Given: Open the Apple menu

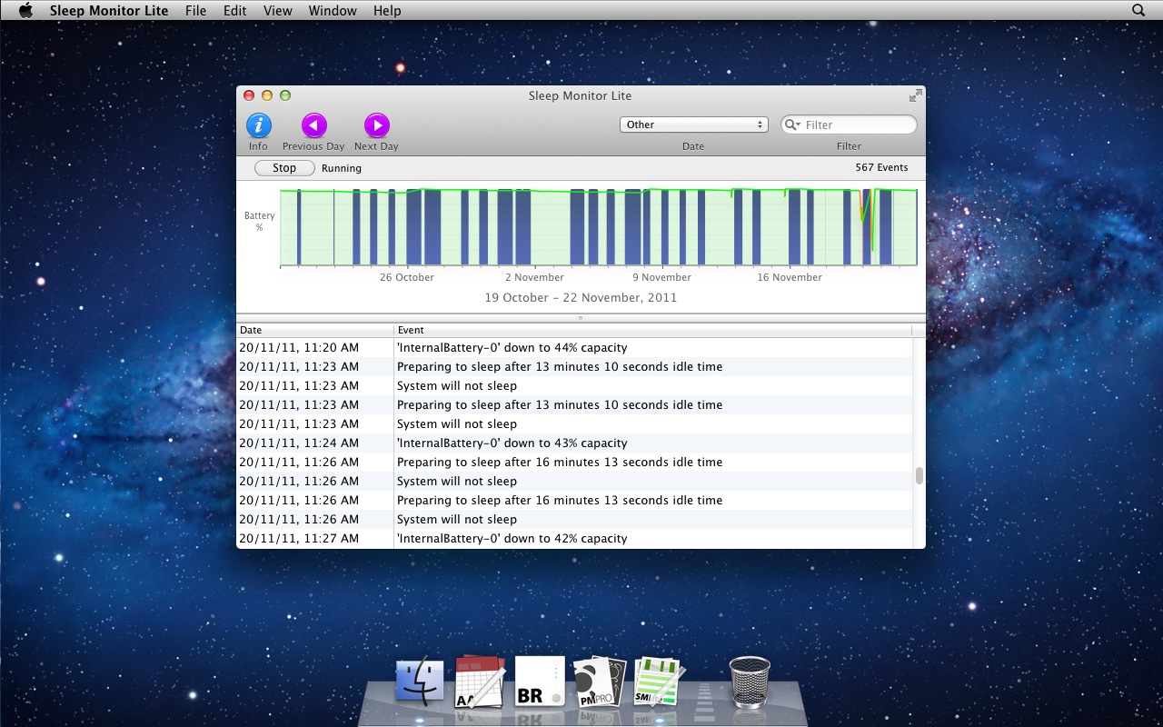Looking at the screenshot, I should [x=25, y=10].
